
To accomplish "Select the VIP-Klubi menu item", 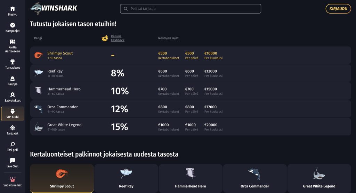I will click(13, 114).
